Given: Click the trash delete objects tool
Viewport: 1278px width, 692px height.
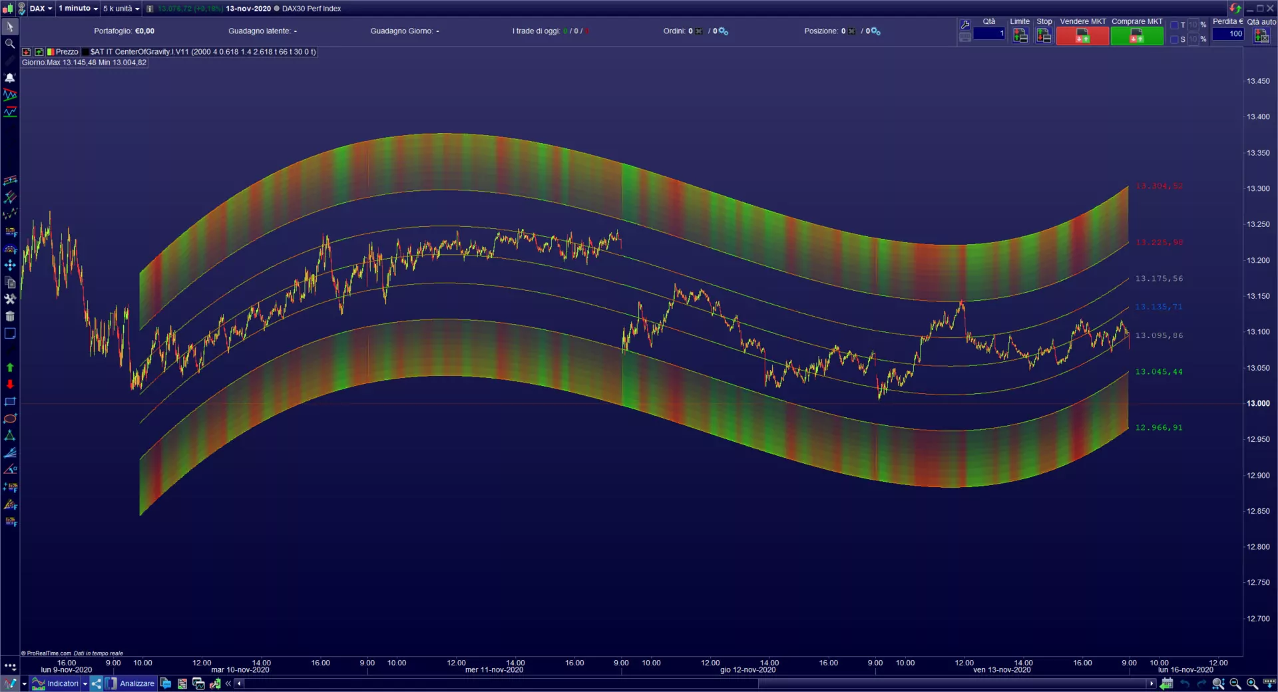Looking at the screenshot, I should [x=10, y=317].
